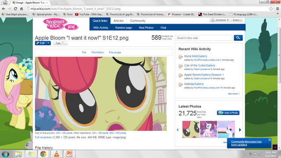Click the Action Center flag tray icon

click(x=255, y=154)
